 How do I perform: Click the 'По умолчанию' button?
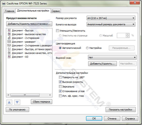(17, 110)
